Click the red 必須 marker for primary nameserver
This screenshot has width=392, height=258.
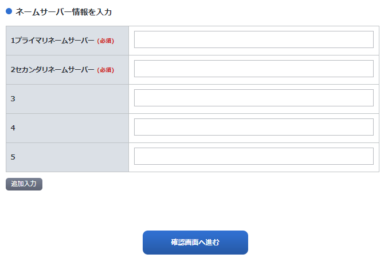click(105, 41)
